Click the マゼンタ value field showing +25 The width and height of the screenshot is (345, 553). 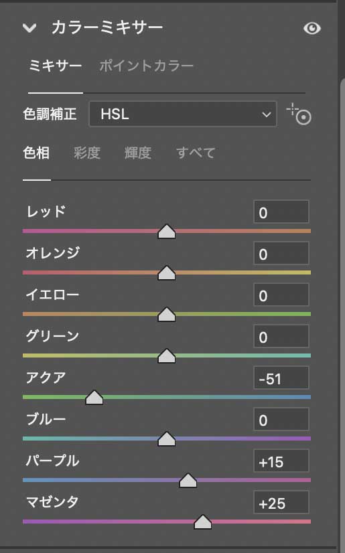click(281, 502)
